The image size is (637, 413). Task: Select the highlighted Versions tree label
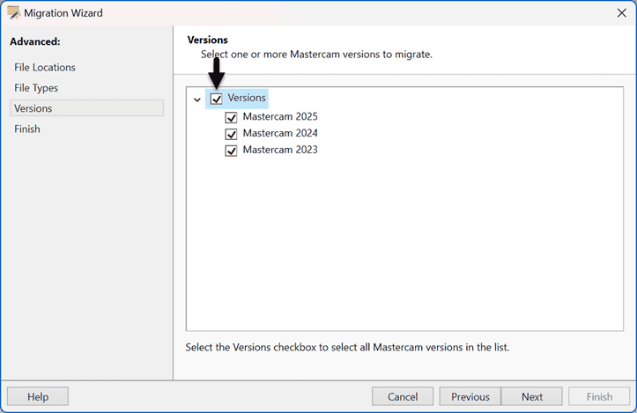247,98
